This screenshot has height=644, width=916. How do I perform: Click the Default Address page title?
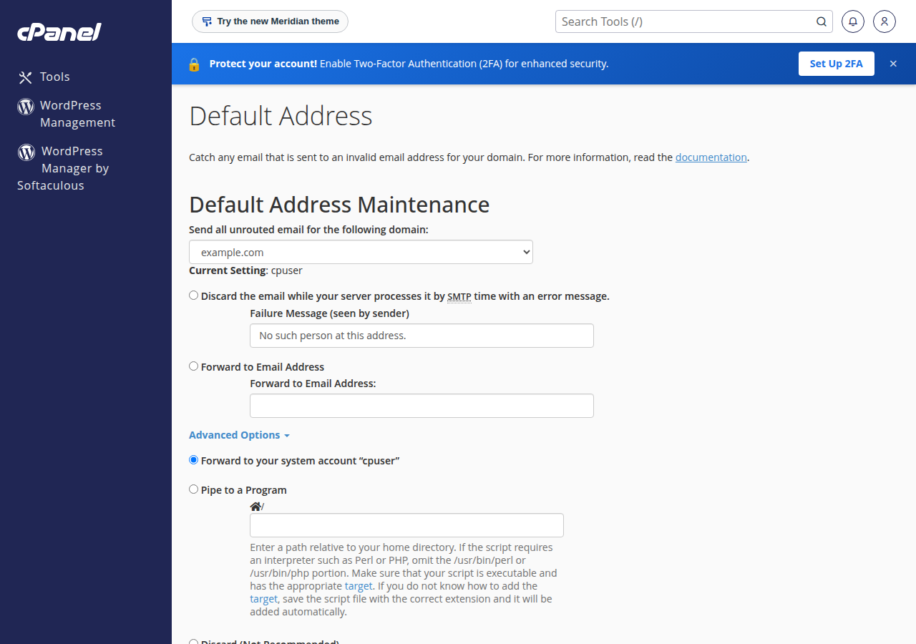click(281, 116)
